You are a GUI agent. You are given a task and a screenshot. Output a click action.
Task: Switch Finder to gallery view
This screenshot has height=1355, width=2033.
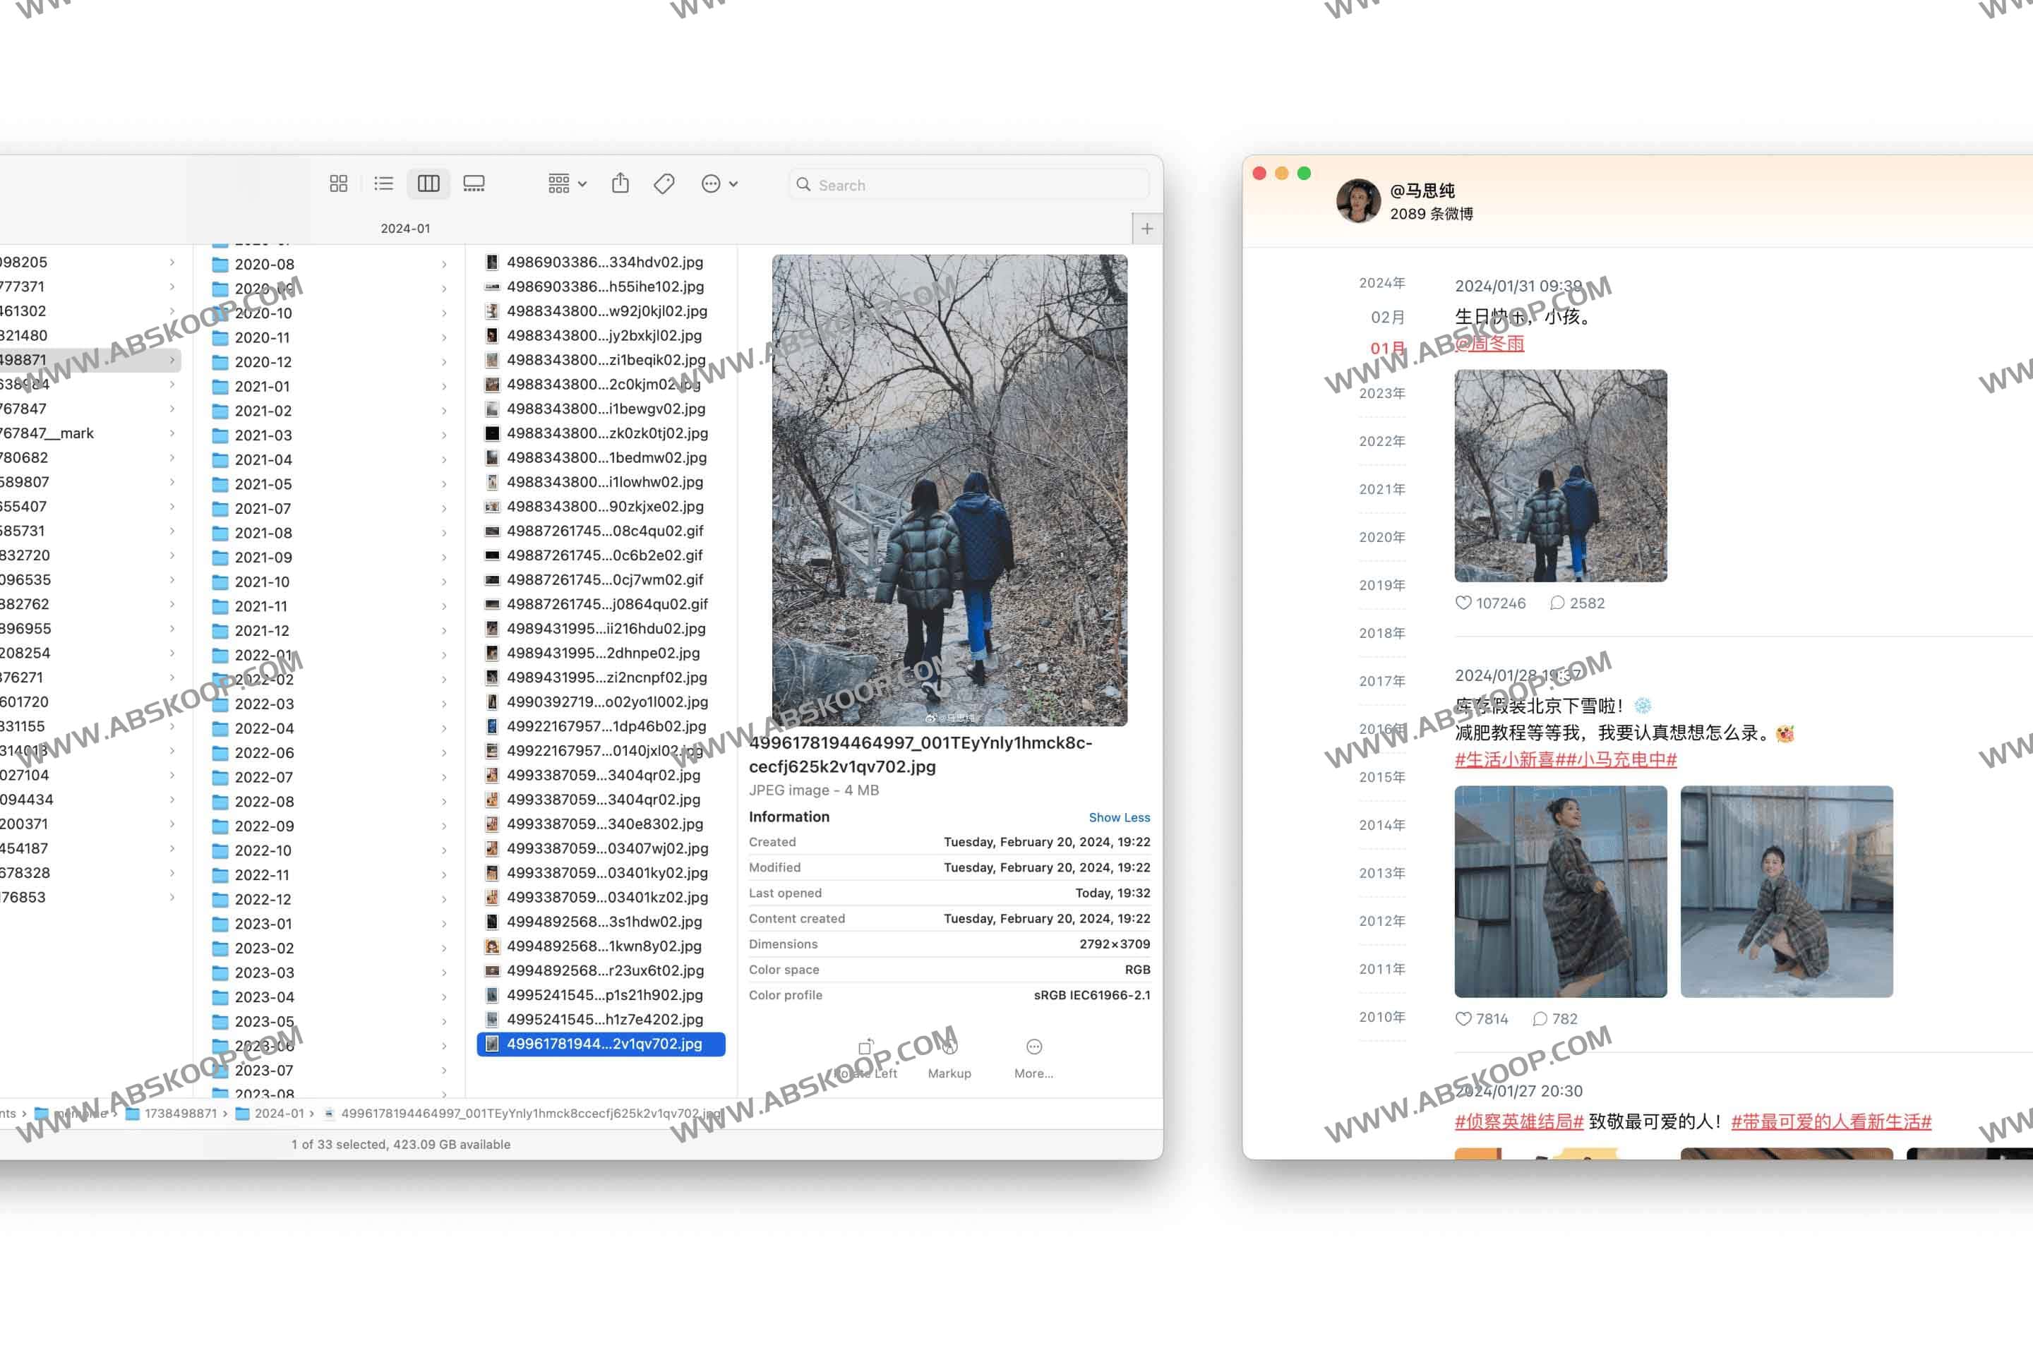coord(474,184)
